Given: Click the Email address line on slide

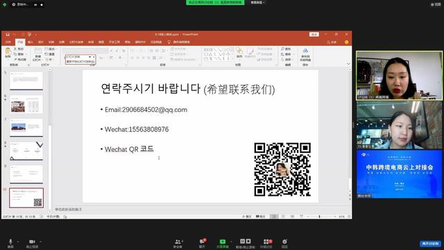Looking at the screenshot, I should 146,110.
